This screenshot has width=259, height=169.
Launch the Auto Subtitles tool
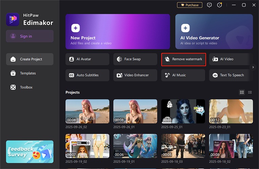tap(88, 75)
